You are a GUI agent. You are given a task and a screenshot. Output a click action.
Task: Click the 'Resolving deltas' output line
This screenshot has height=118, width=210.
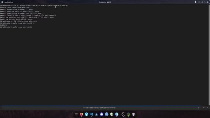pyautogui.click(x=16, y=19)
